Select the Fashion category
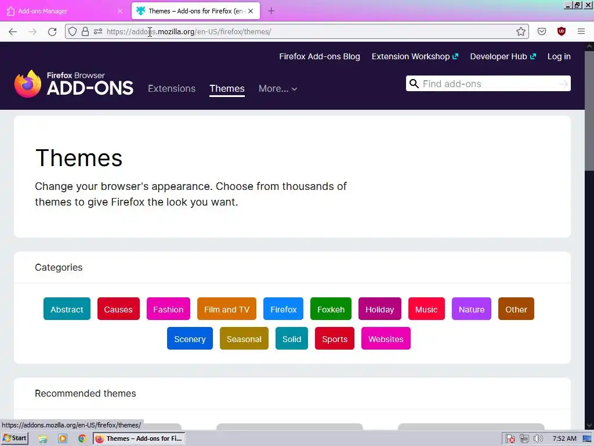594x446 pixels. 168,309
